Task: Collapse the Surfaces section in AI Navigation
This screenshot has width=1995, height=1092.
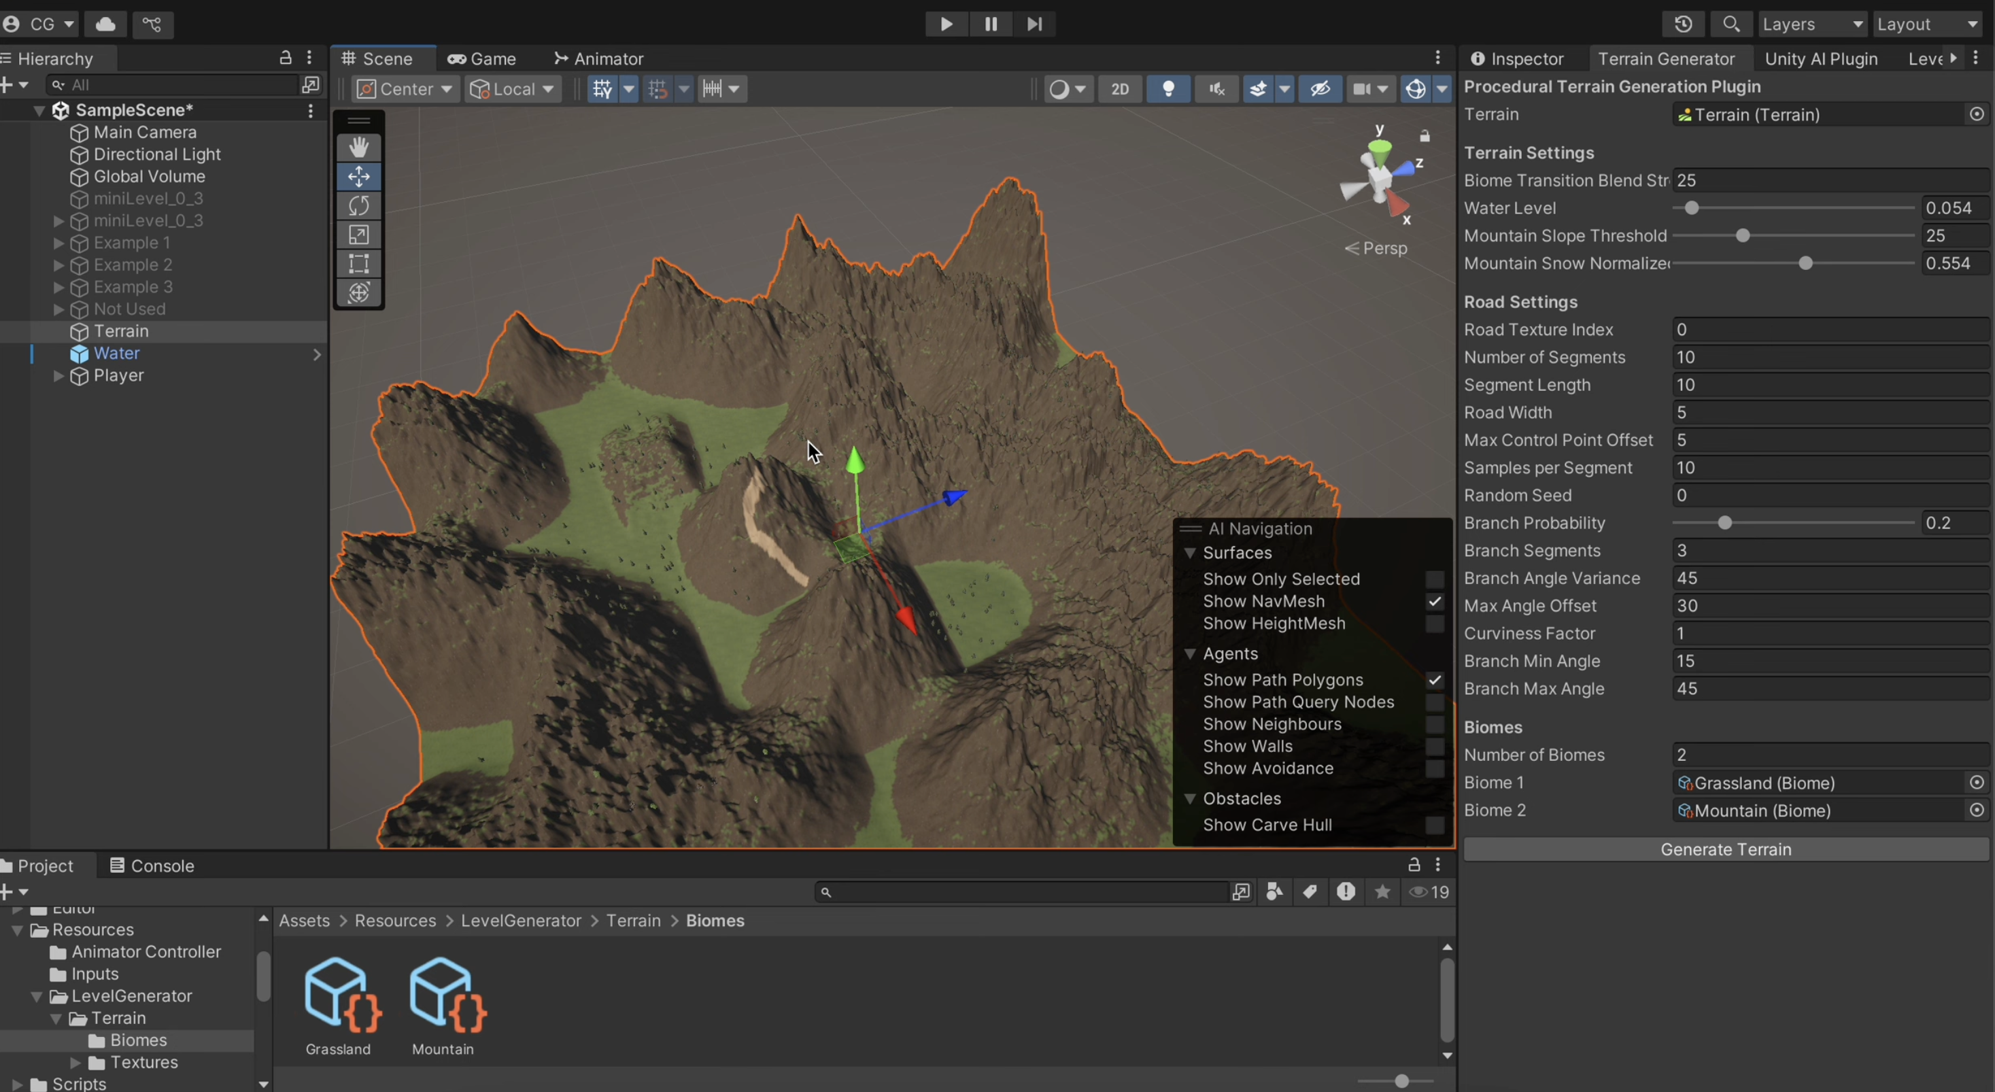Action: click(1191, 553)
